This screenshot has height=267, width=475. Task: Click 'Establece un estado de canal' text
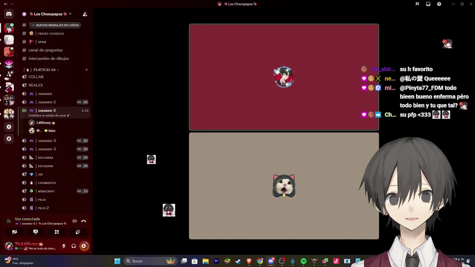[47, 115]
